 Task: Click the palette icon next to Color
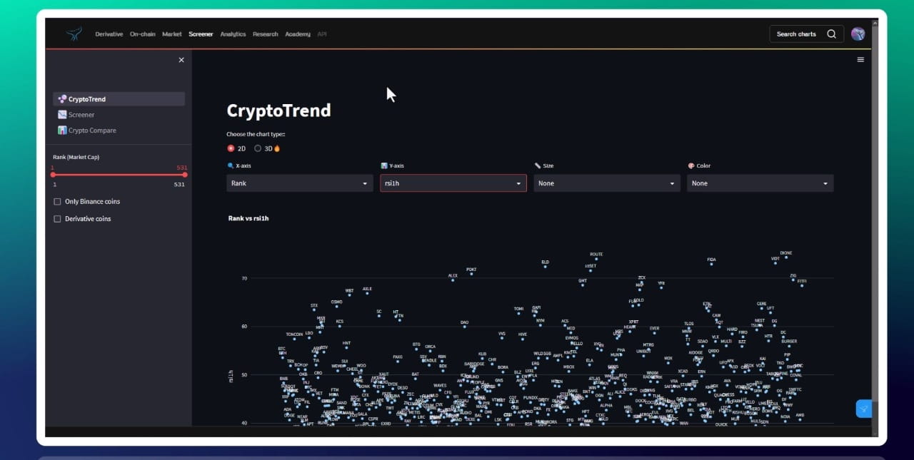click(691, 165)
